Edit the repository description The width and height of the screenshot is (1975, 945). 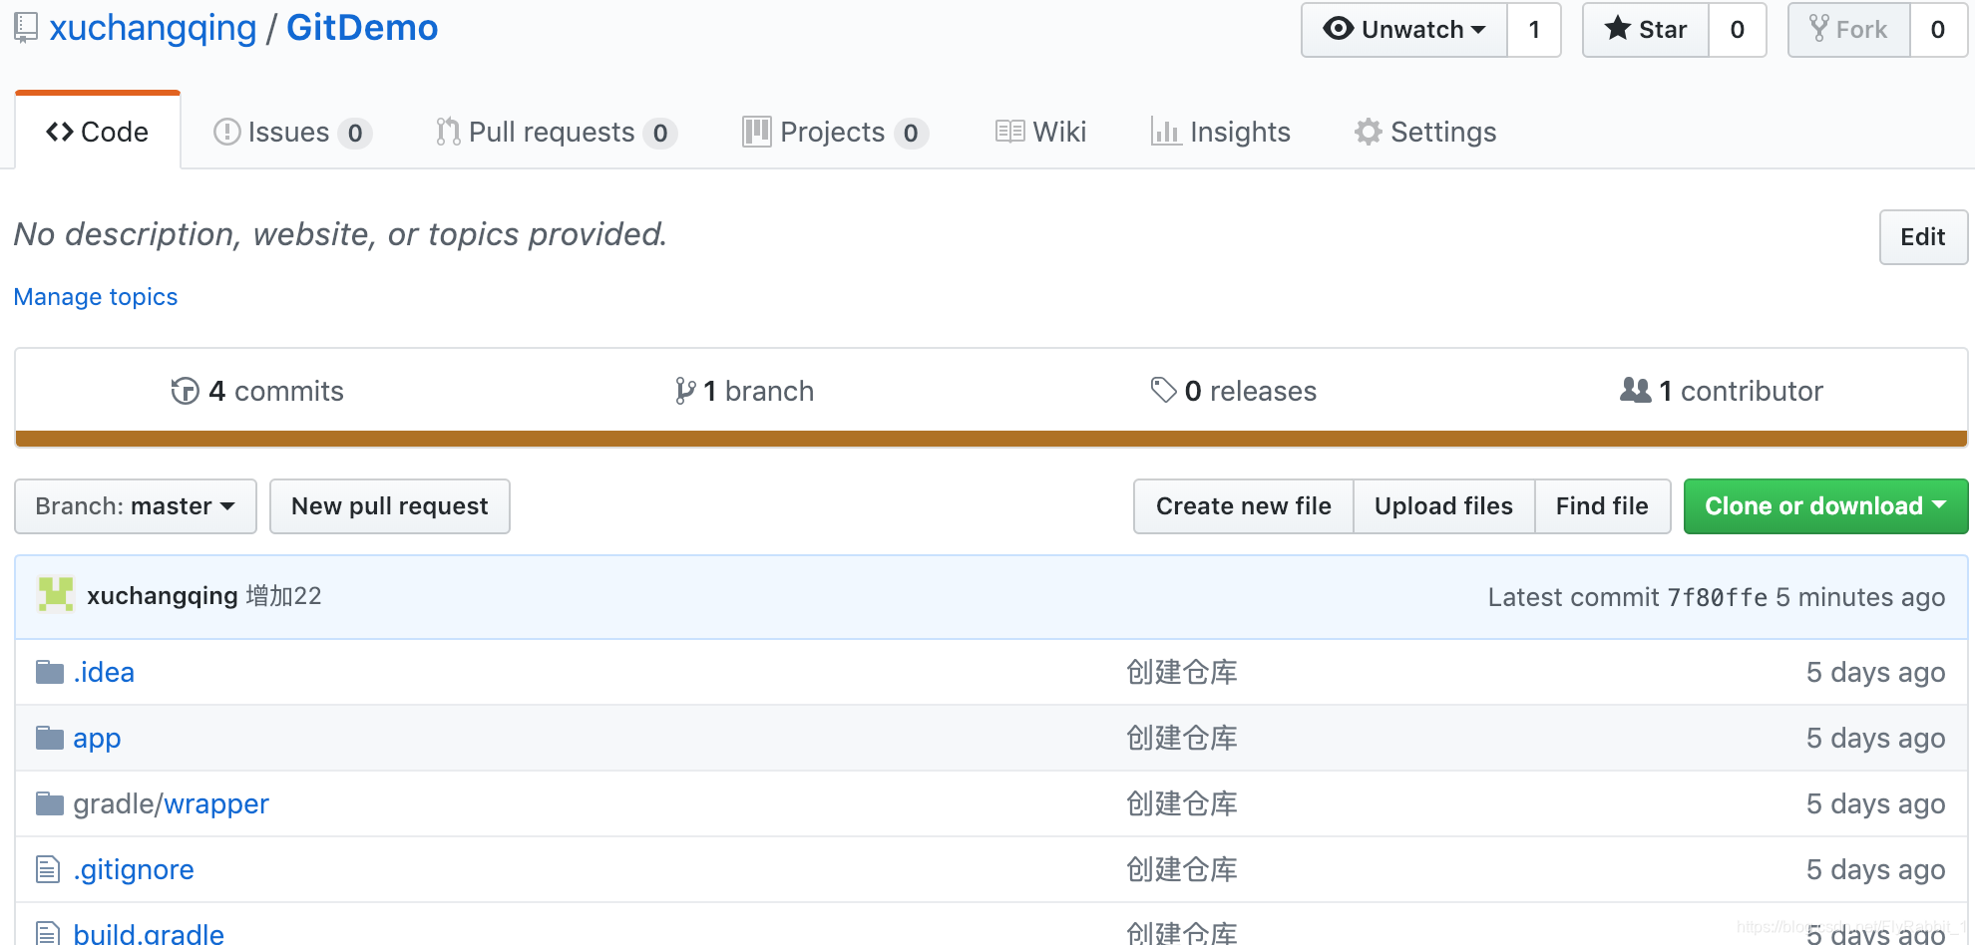1923,237
